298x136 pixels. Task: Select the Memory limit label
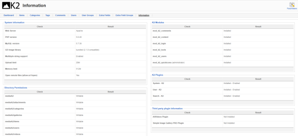11,69
